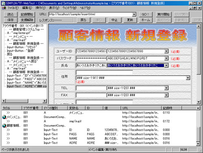Screen dimensions: 203x153
Task: Click the 氏名 text input field
Action: (x=91, y=65)
